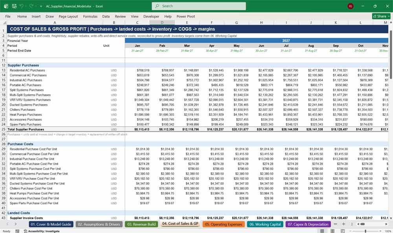
Task: Open the Home ribbon tab
Action: point(22,16)
